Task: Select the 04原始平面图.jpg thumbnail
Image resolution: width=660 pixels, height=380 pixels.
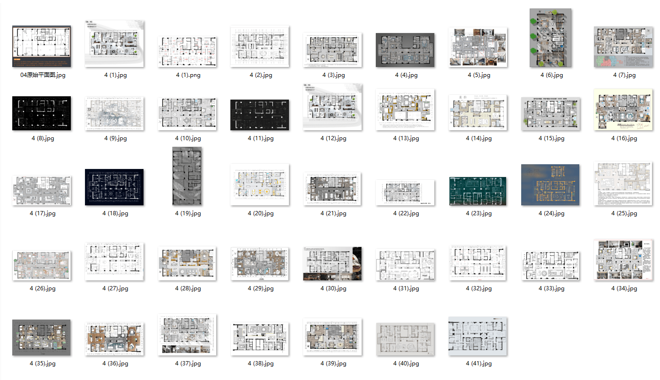Action: pyautogui.click(x=42, y=46)
